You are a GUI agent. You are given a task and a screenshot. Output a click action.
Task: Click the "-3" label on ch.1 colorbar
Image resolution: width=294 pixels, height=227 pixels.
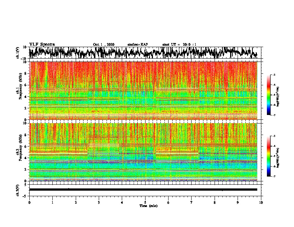click(274, 75)
